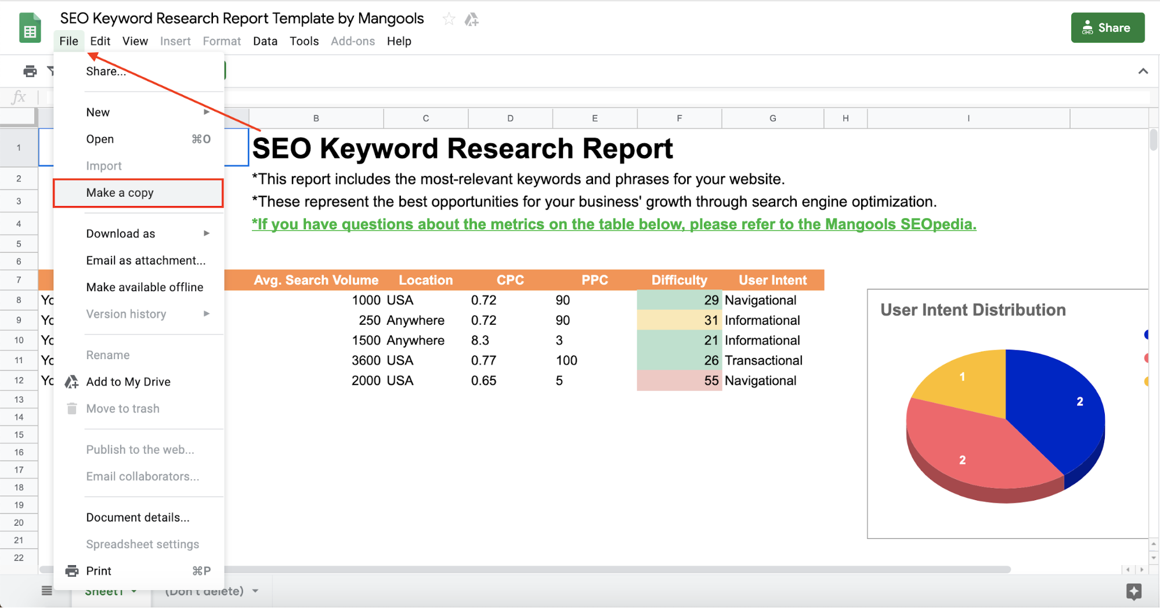Collapse the toolbar with the up chevron
Screen dimensions: 1160x608
click(1143, 71)
